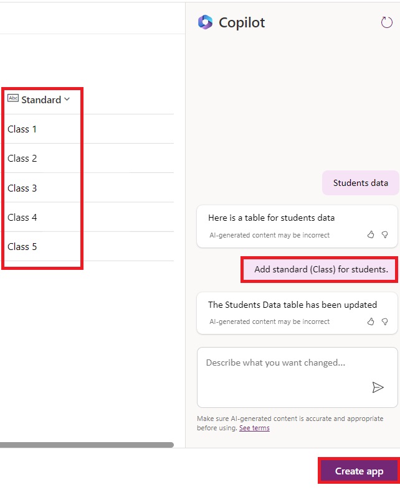
Task: Click the Class 5 cell
Action: click(x=22, y=246)
